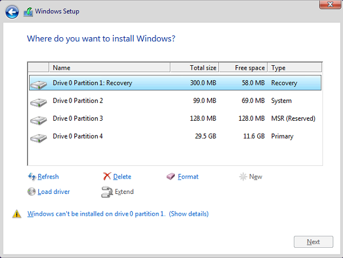Click the MSR (Reserved) type cell

(293, 118)
